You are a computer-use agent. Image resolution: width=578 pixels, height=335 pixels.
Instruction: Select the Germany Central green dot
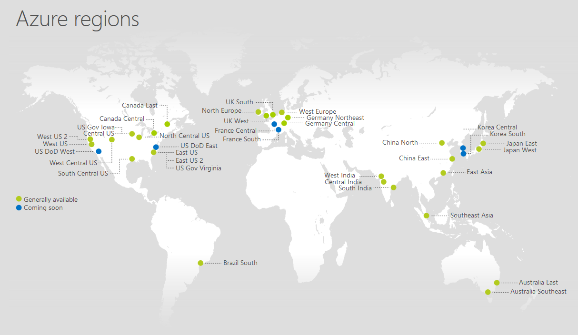pyautogui.click(x=284, y=123)
